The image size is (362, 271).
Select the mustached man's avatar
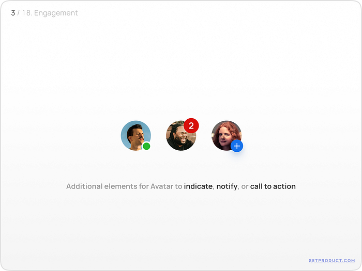(x=135, y=135)
